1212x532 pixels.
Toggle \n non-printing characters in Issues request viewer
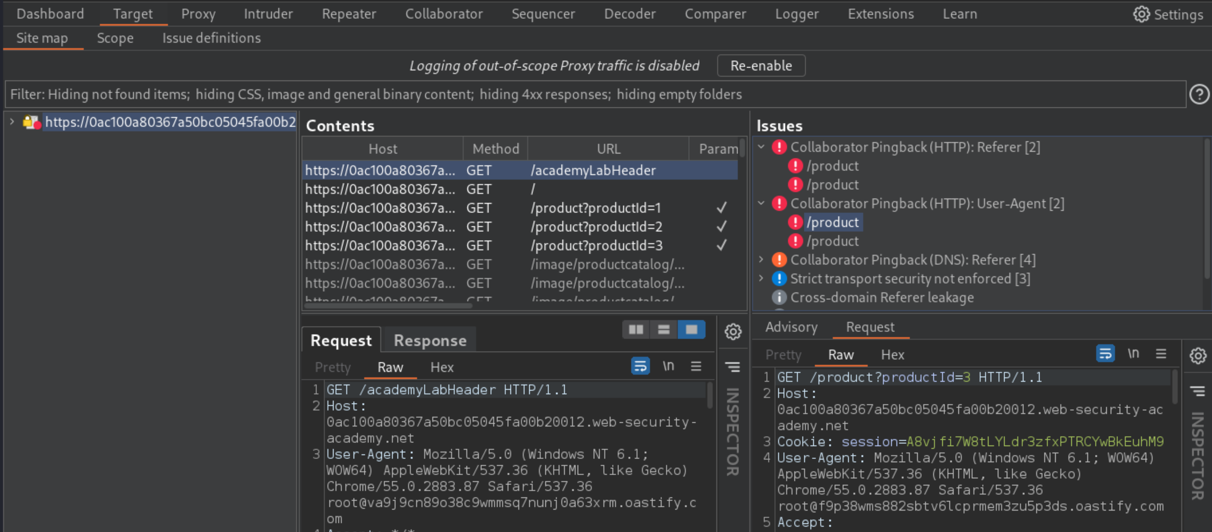pos(1133,353)
